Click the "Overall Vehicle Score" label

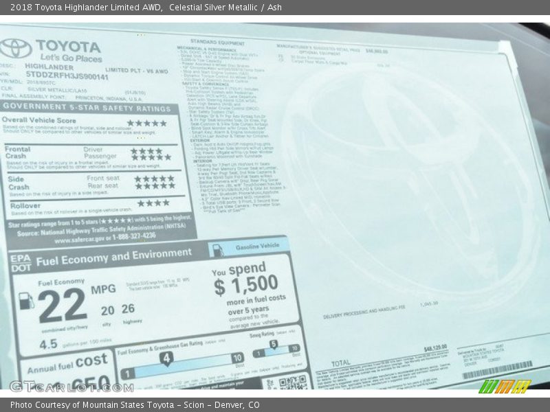click(39, 119)
